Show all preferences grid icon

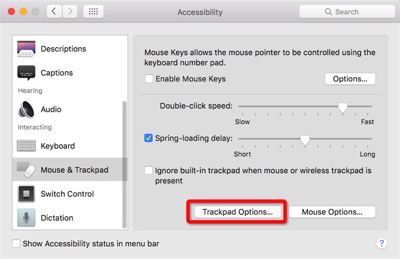93,11
